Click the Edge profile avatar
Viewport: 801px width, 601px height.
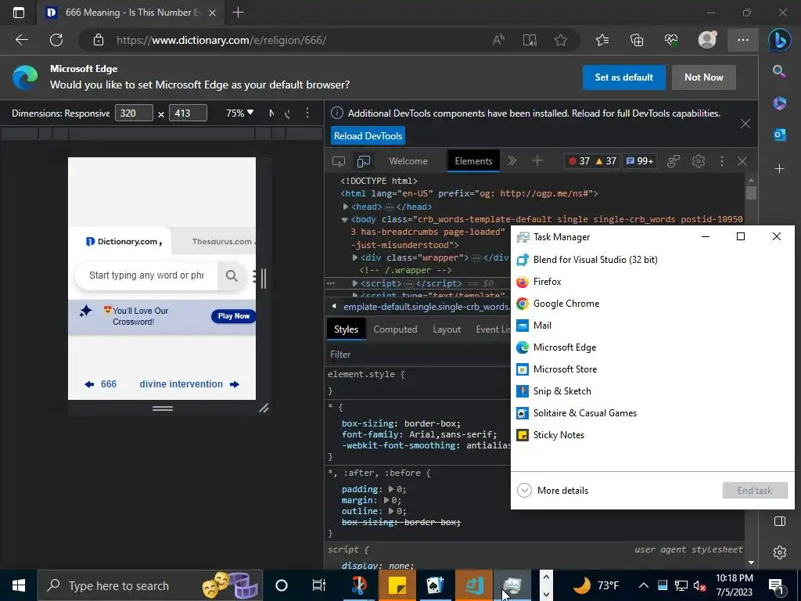click(707, 40)
